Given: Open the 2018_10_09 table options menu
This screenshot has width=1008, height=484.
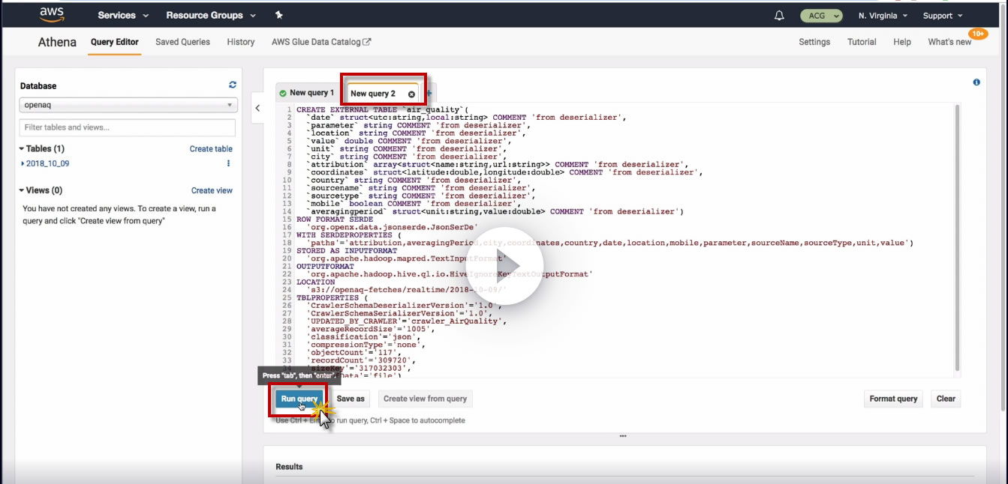Looking at the screenshot, I should tap(229, 163).
